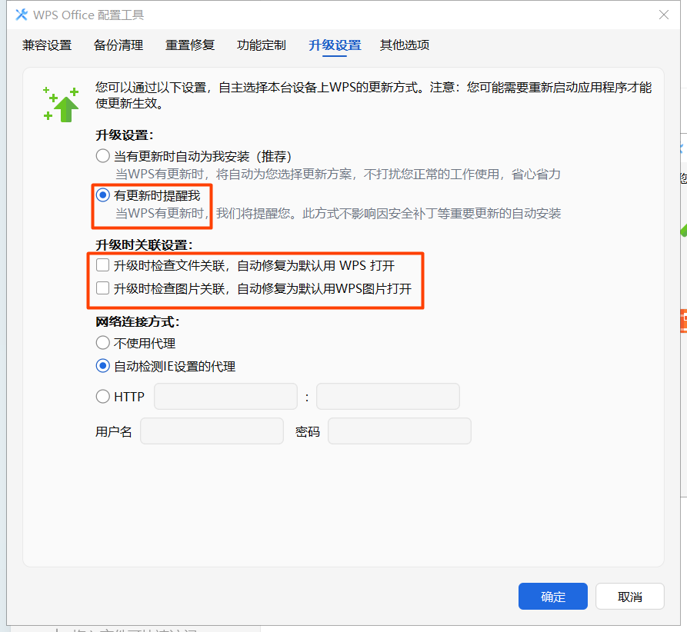This screenshot has width=687, height=632.
Task: Select 自动检测IE设置的代理 option
Action: tap(102, 366)
